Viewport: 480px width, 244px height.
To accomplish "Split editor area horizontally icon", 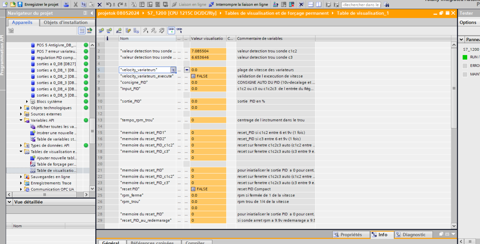I will (311, 5).
